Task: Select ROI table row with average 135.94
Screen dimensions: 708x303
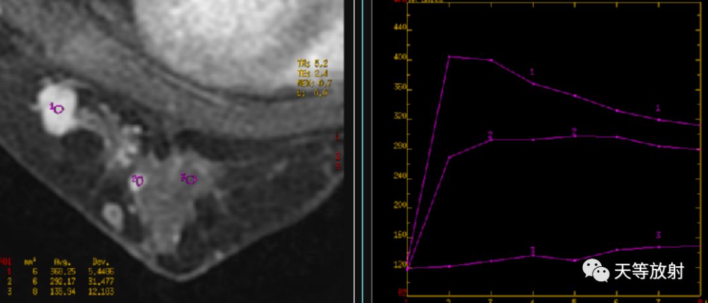Action: (56, 292)
